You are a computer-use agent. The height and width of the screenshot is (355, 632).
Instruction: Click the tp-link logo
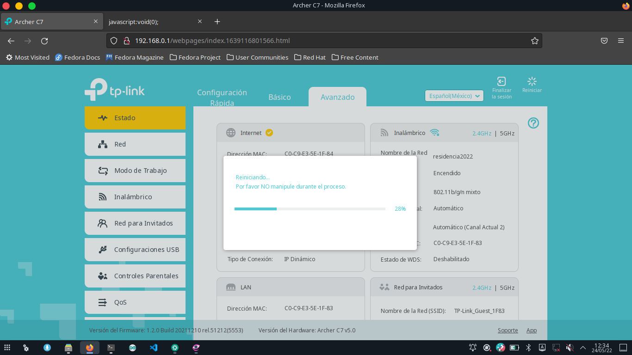[x=115, y=90]
